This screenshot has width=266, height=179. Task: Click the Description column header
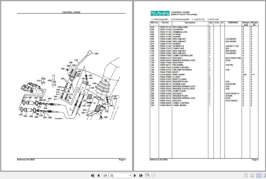[190, 23]
